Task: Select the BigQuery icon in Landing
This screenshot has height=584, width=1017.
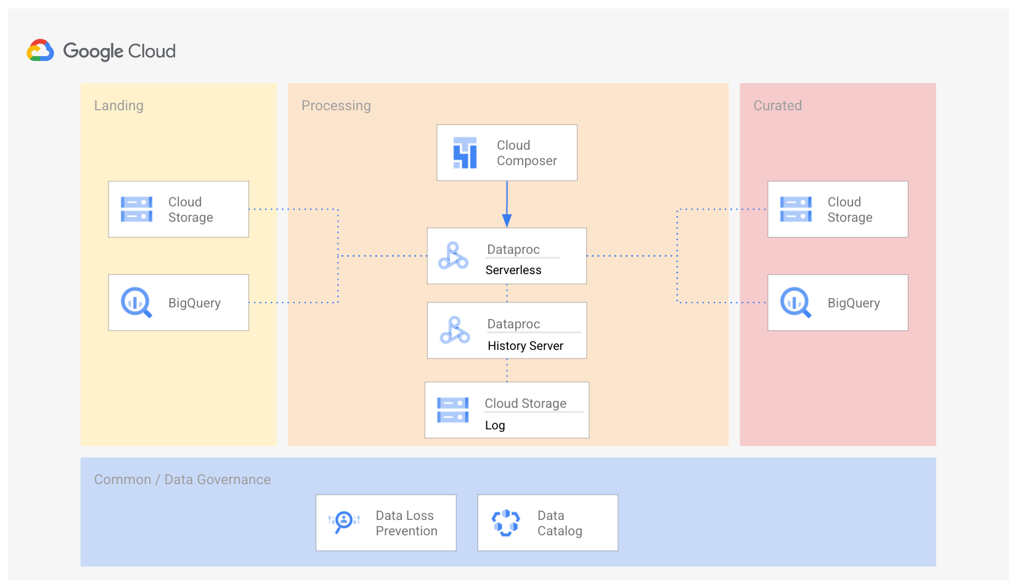Action: 136,302
